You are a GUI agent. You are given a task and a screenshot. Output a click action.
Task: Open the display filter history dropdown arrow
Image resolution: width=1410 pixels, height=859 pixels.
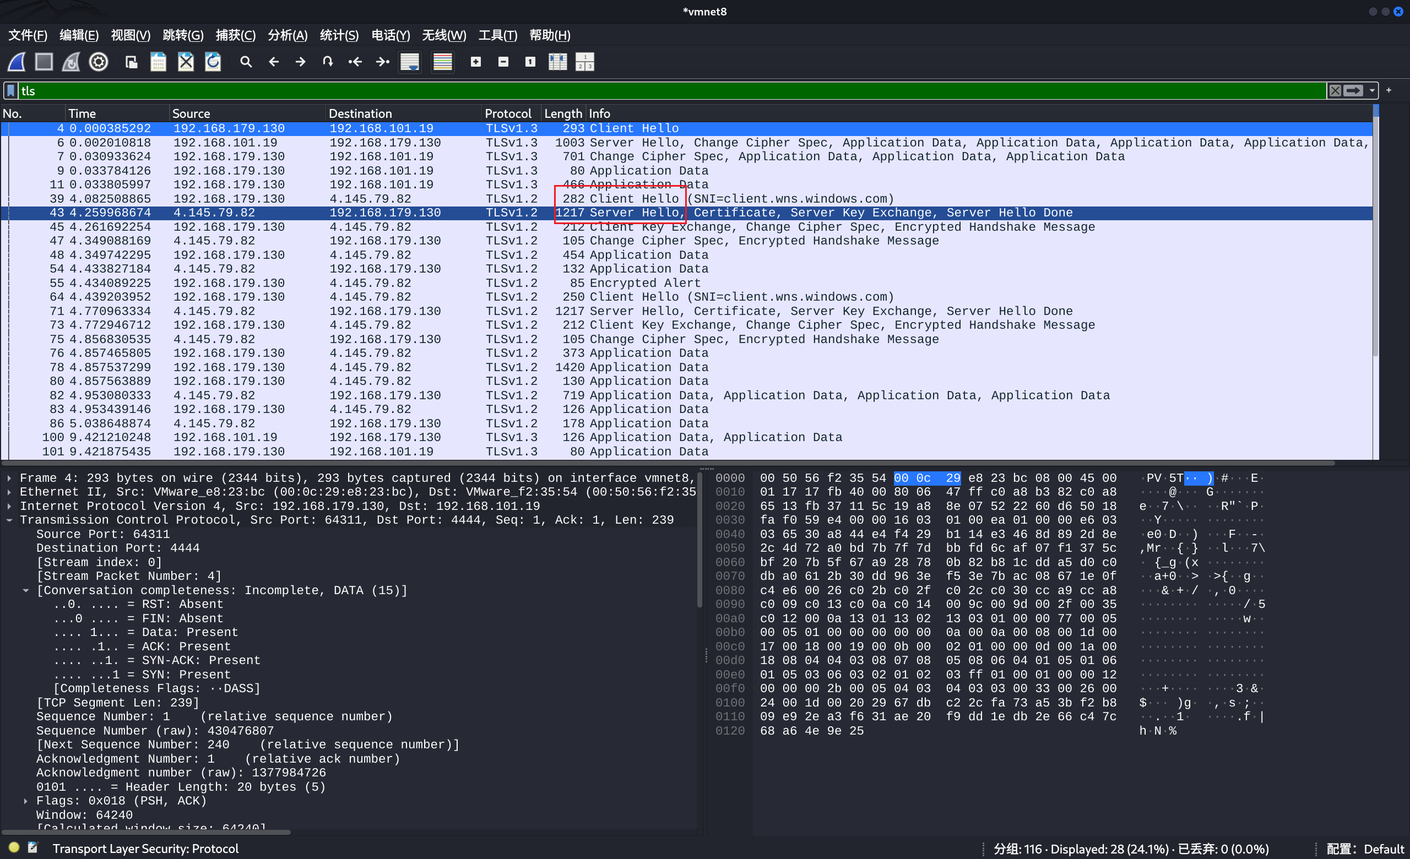coord(1371,91)
